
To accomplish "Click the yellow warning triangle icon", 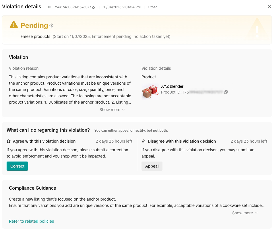I will pyautogui.click(x=14, y=25).
